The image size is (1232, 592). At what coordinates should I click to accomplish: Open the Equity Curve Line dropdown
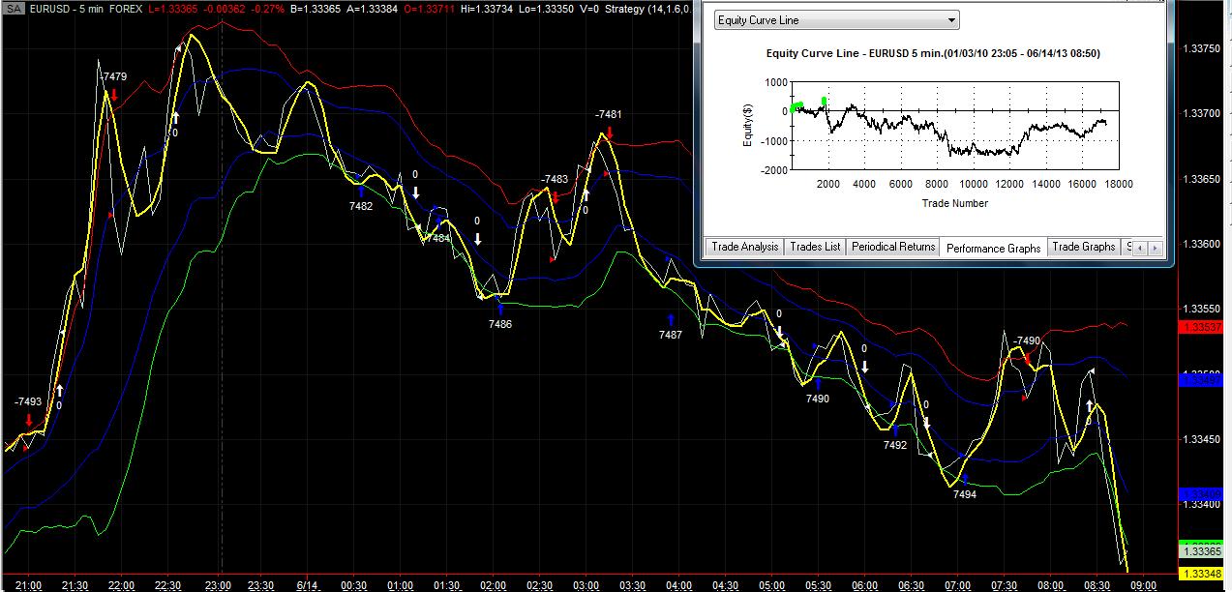pyautogui.click(x=836, y=20)
